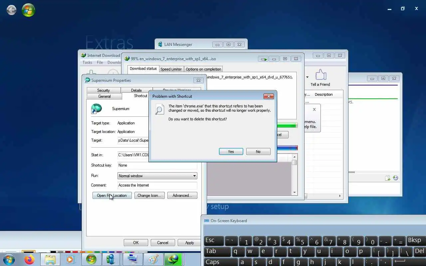426x266 pixels.
Task: Click the Advanced button
Action: (x=182, y=196)
